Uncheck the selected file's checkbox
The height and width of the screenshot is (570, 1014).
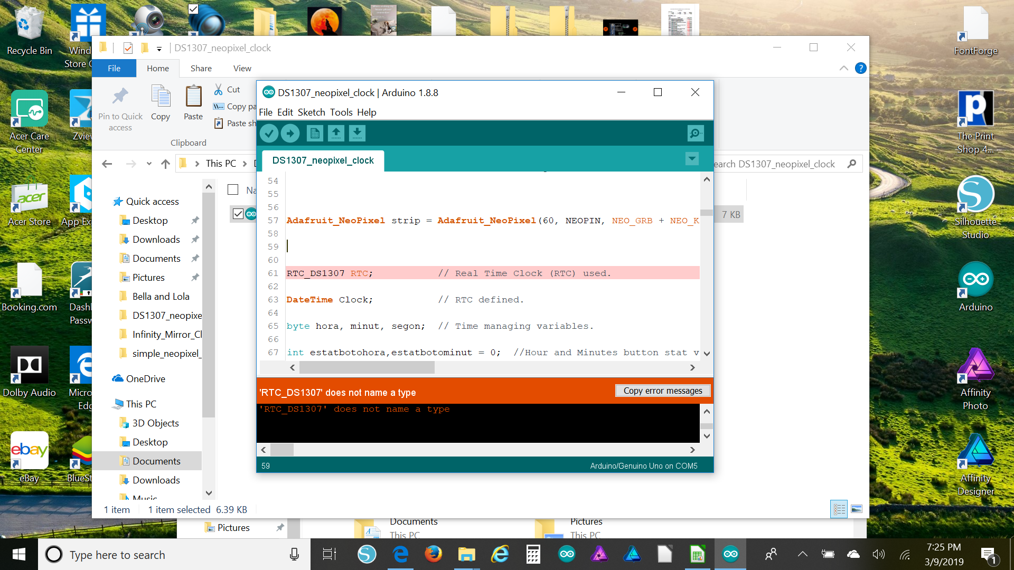(238, 214)
